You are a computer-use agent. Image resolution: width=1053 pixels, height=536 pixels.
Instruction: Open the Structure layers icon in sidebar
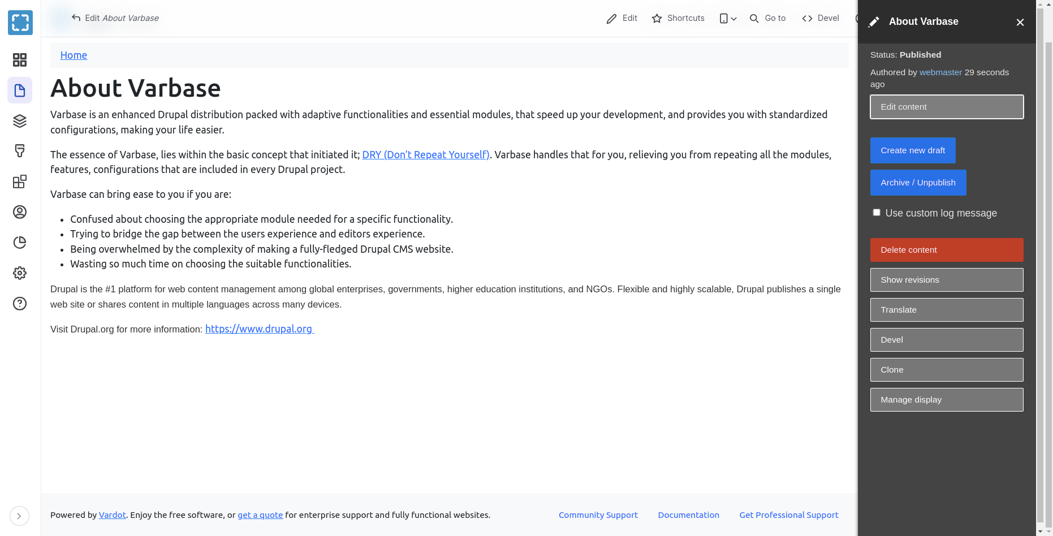pos(20,121)
